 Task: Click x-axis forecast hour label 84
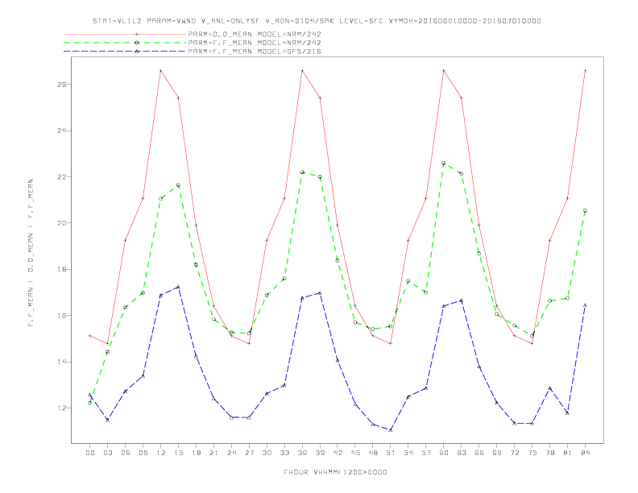point(585,453)
